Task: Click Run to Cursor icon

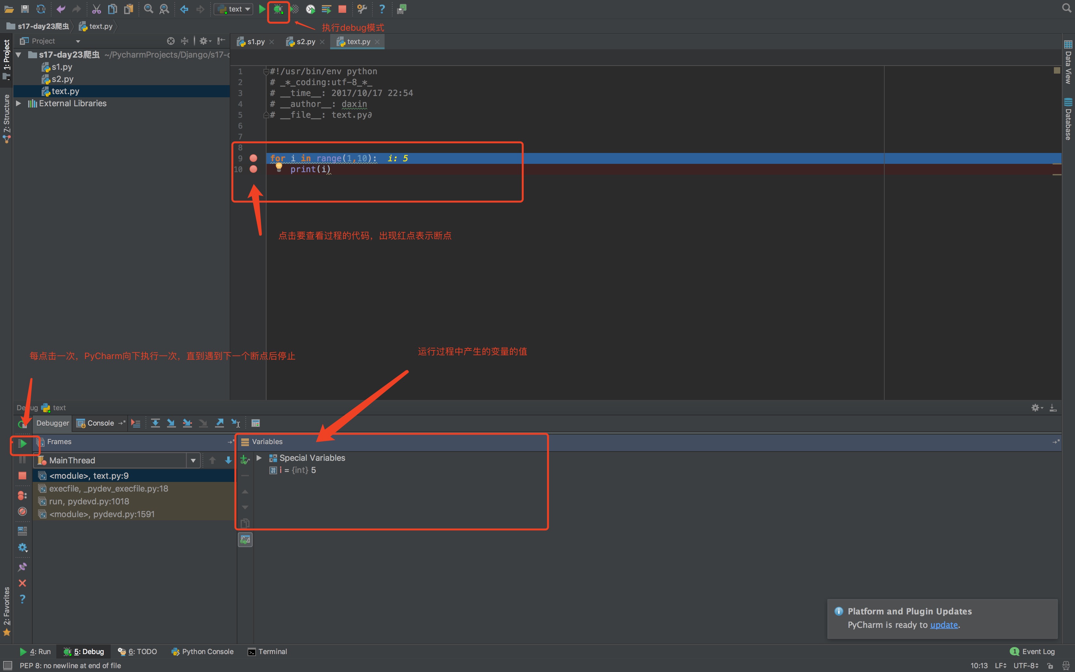Action: [x=235, y=423]
